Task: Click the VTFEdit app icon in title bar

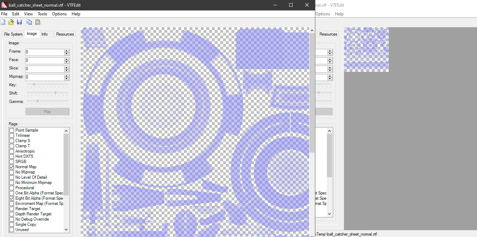Action: tap(4, 5)
